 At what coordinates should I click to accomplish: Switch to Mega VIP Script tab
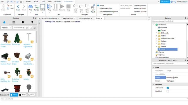point(68,18)
